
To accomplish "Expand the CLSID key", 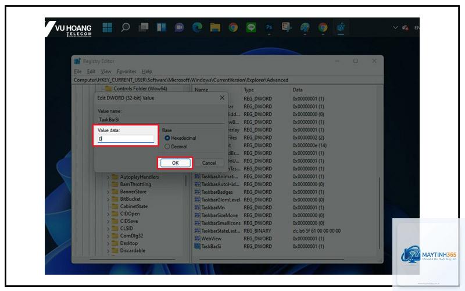I will pyautogui.click(x=108, y=229).
